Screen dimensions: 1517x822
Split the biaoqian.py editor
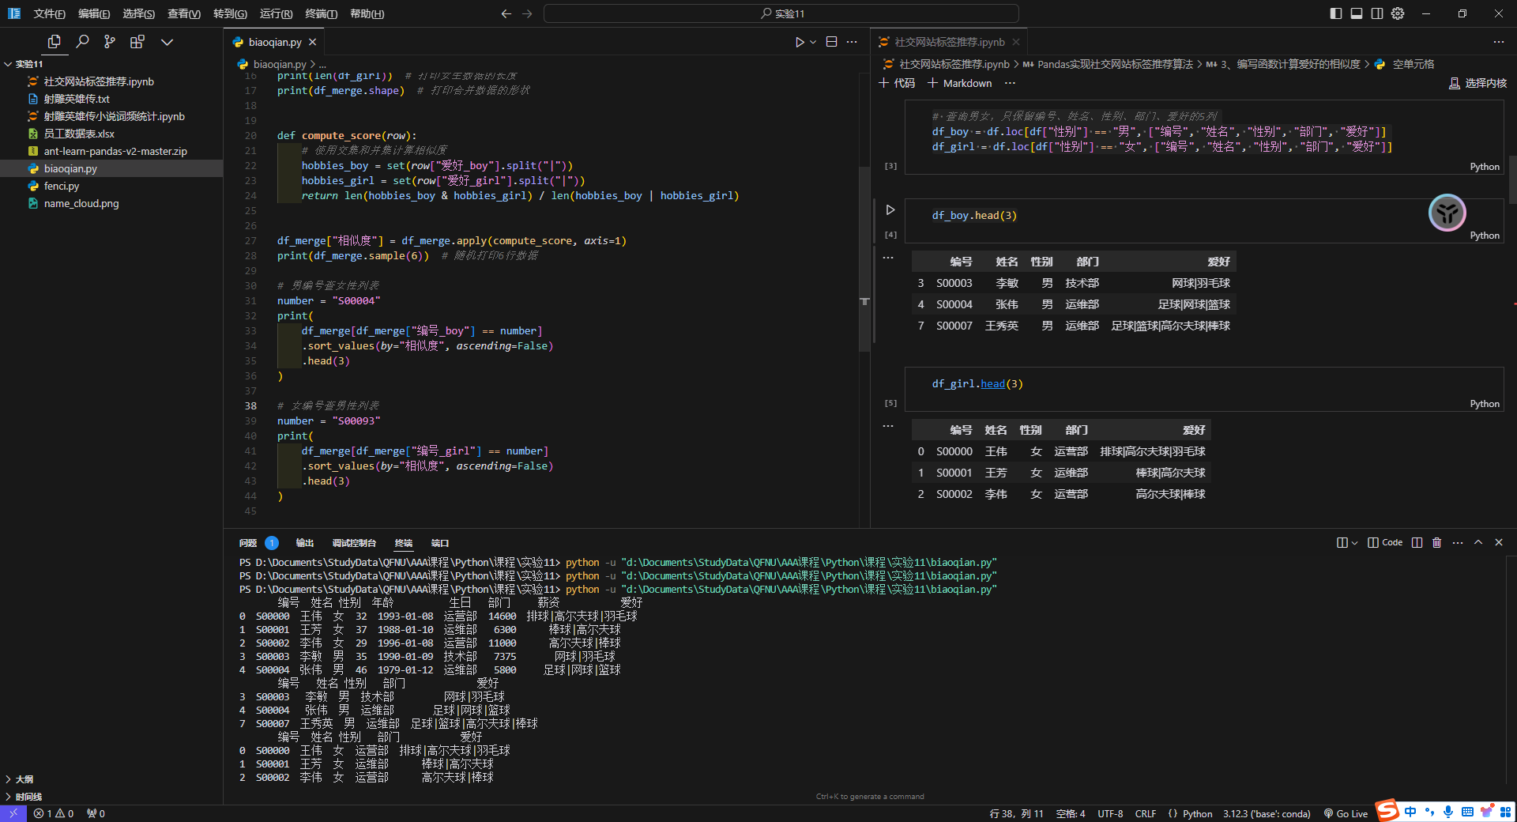(831, 42)
